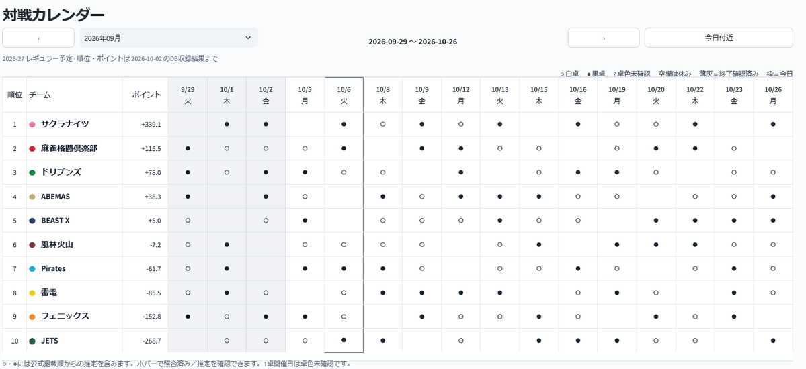806x369 pixels.
Task: Click the team name Pirates
Action: 54,268
